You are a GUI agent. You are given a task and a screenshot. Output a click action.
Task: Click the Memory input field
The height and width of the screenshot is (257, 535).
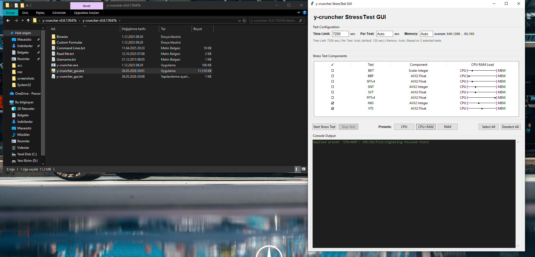click(426, 34)
